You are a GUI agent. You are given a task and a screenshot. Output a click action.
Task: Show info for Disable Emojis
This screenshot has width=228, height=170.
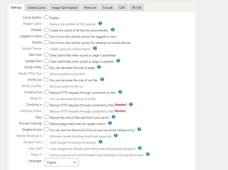tap(139, 129)
